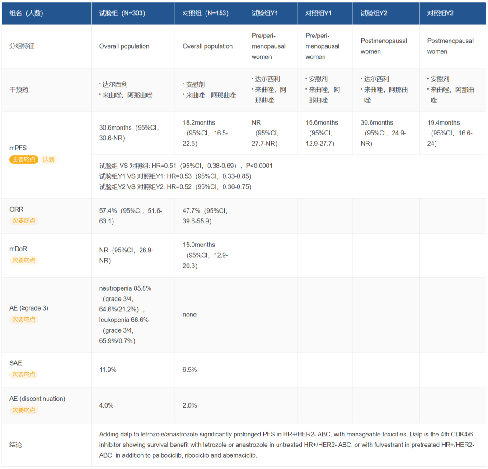This screenshot has width=488, height=469.
Task: Click the SAE value 11.9% cell
Action: click(x=108, y=370)
